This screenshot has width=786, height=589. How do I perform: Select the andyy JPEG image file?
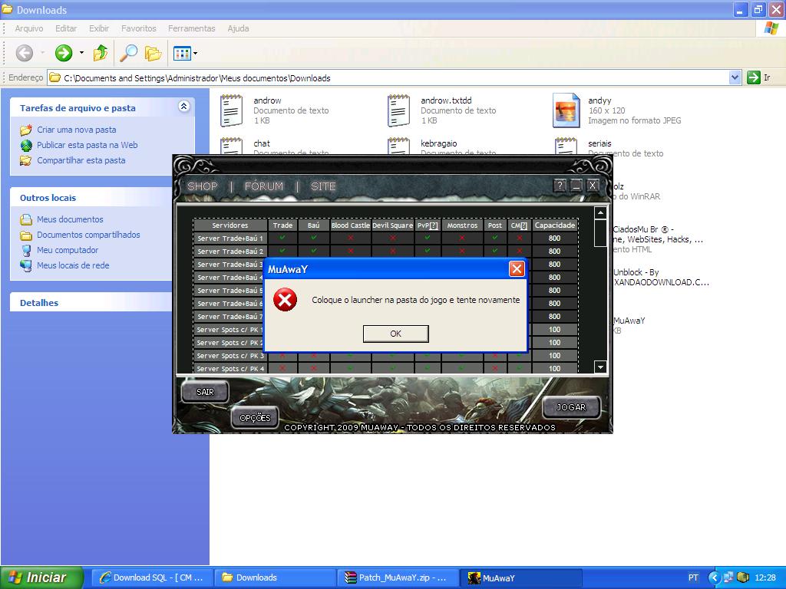point(566,110)
